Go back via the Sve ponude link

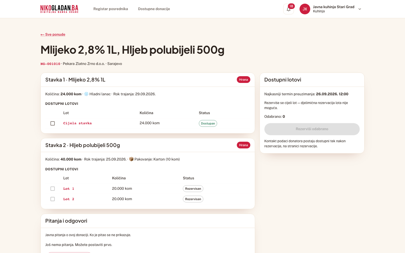pos(53,35)
